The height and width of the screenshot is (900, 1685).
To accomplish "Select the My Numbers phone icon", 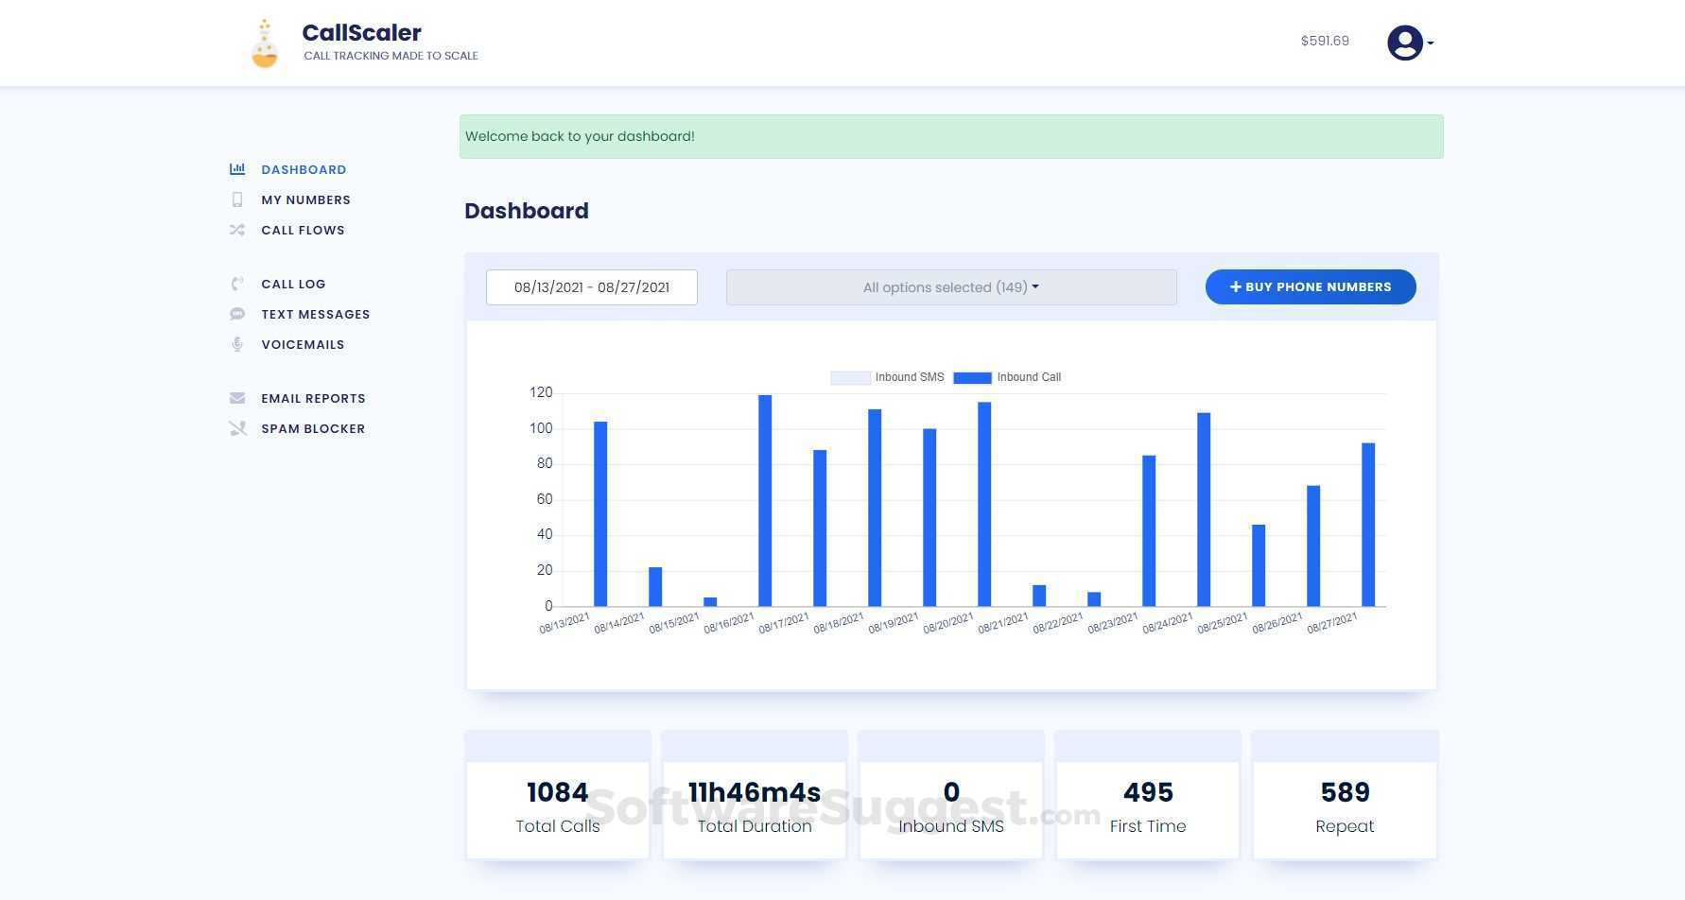I will coord(236,199).
